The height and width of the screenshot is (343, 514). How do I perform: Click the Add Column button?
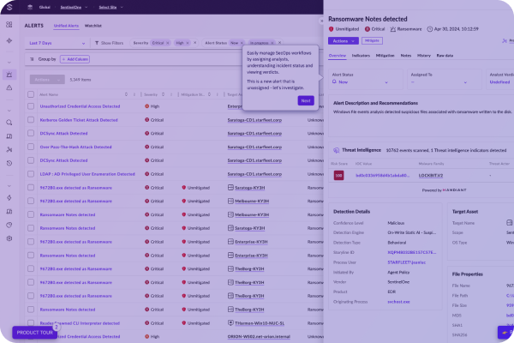76,59
